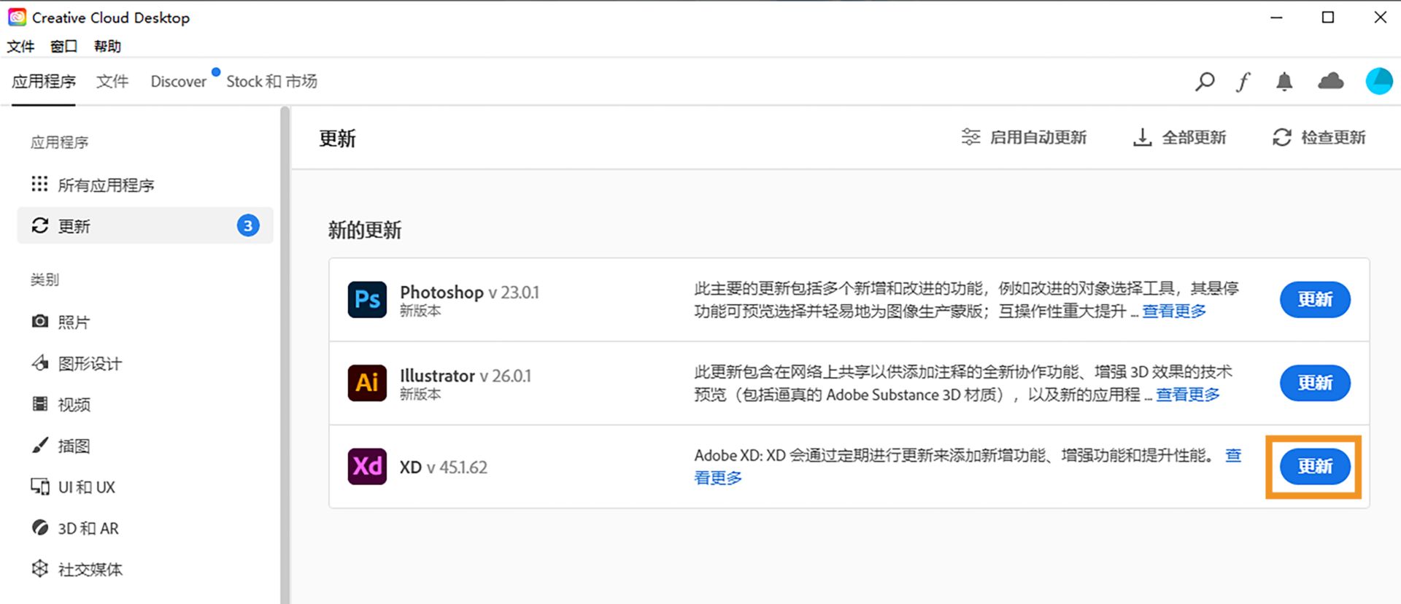Click 全部更新 to update all apps
This screenshot has width=1401, height=604.
pos(1179,137)
